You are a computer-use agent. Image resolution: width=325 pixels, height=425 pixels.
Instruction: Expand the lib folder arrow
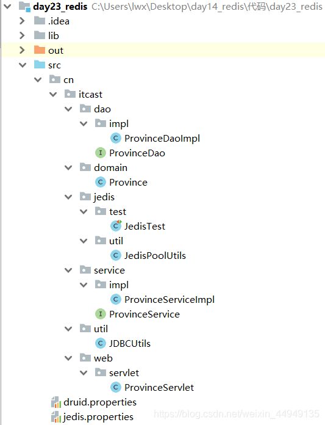click(x=22, y=35)
